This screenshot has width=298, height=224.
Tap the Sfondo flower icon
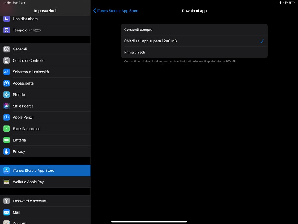coord(7,95)
